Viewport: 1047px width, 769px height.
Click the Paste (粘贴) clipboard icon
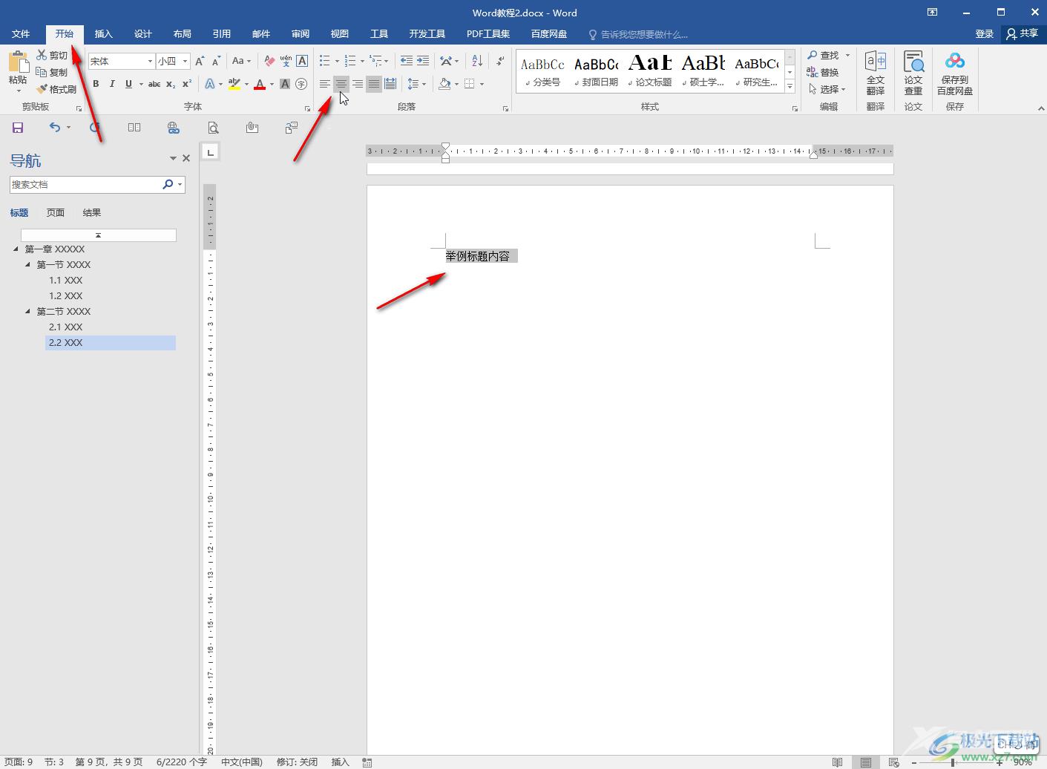(18, 63)
